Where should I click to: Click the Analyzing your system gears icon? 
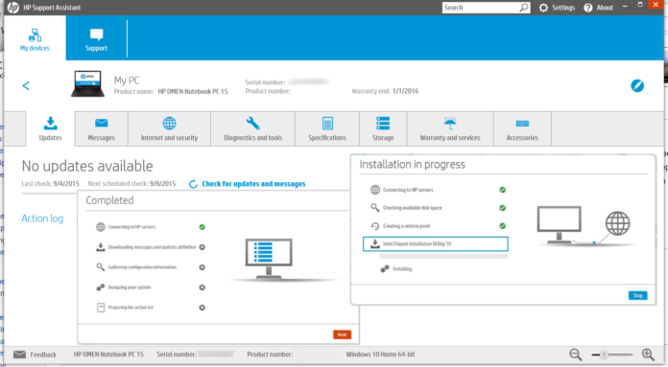click(x=101, y=287)
